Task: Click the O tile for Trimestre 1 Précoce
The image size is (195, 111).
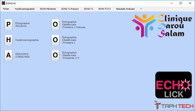Action: (55, 25)
